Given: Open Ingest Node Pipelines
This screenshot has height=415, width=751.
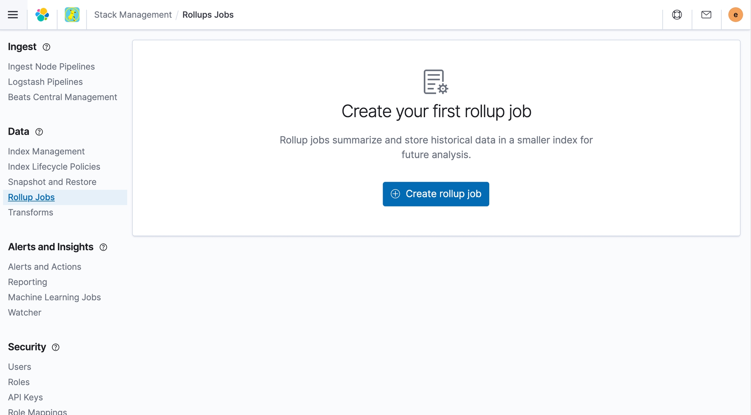Looking at the screenshot, I should pos(51,66).
